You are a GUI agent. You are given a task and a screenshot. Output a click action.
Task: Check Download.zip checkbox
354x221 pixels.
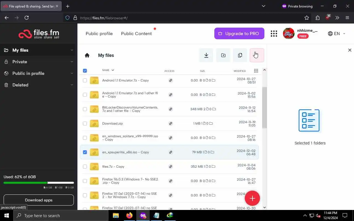pos(85,123)
